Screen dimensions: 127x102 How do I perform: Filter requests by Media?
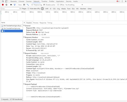point(63,9)
